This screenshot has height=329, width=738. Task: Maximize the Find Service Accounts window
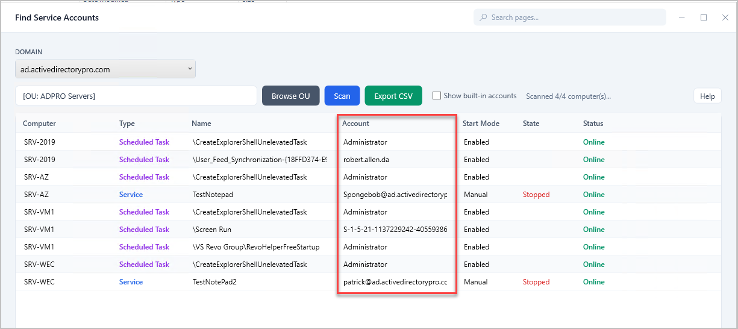tap(703, 17)
